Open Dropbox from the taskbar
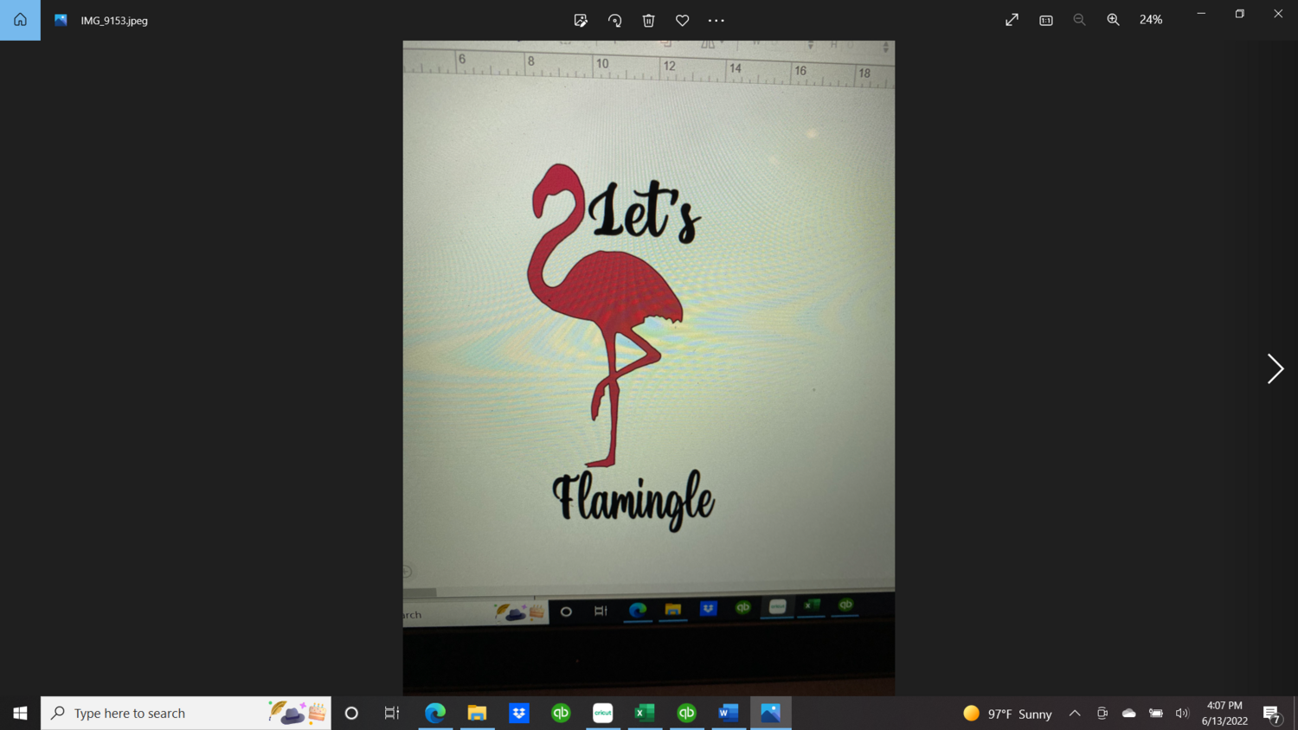The height and width of the screenshot is (730, 1298). tap(519, 713)
